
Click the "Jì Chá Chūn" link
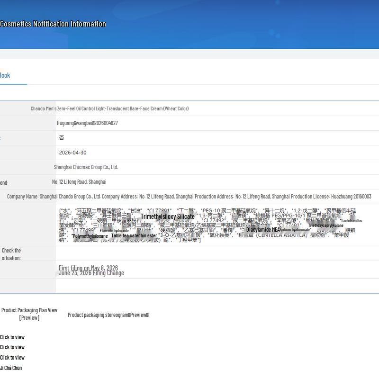coord(11,368)
